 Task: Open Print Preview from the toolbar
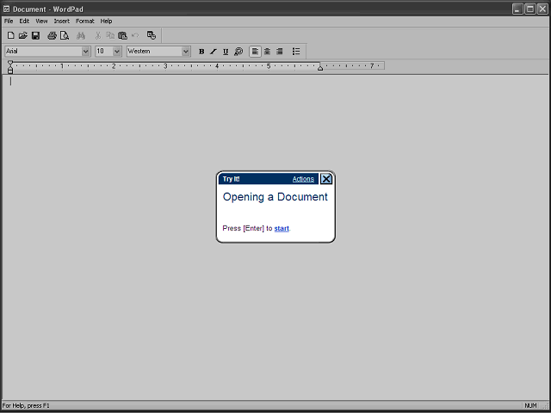coord(65,35)
